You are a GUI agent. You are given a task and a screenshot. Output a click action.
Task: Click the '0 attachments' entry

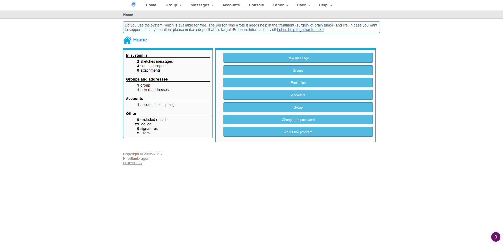pos(149,70)
